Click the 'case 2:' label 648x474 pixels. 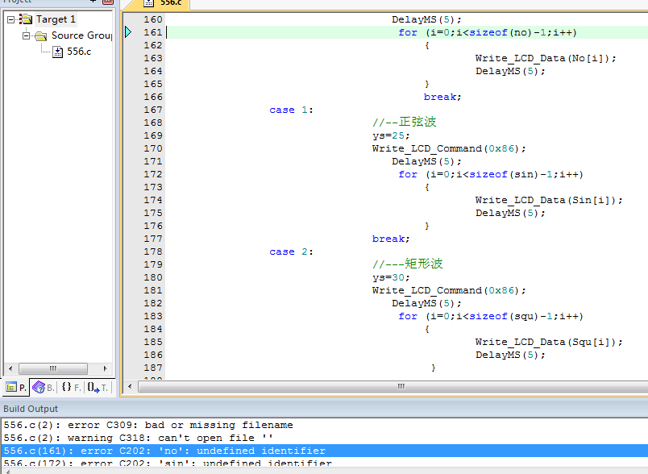[x=291, y=252]
